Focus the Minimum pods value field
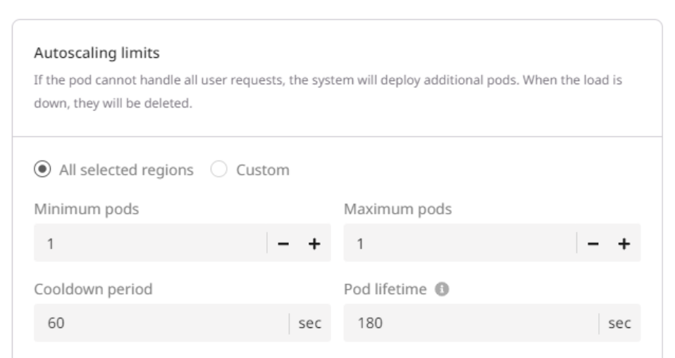Image resolution: width=675 pixels, height=358 pixels. [x=148, y=243]
